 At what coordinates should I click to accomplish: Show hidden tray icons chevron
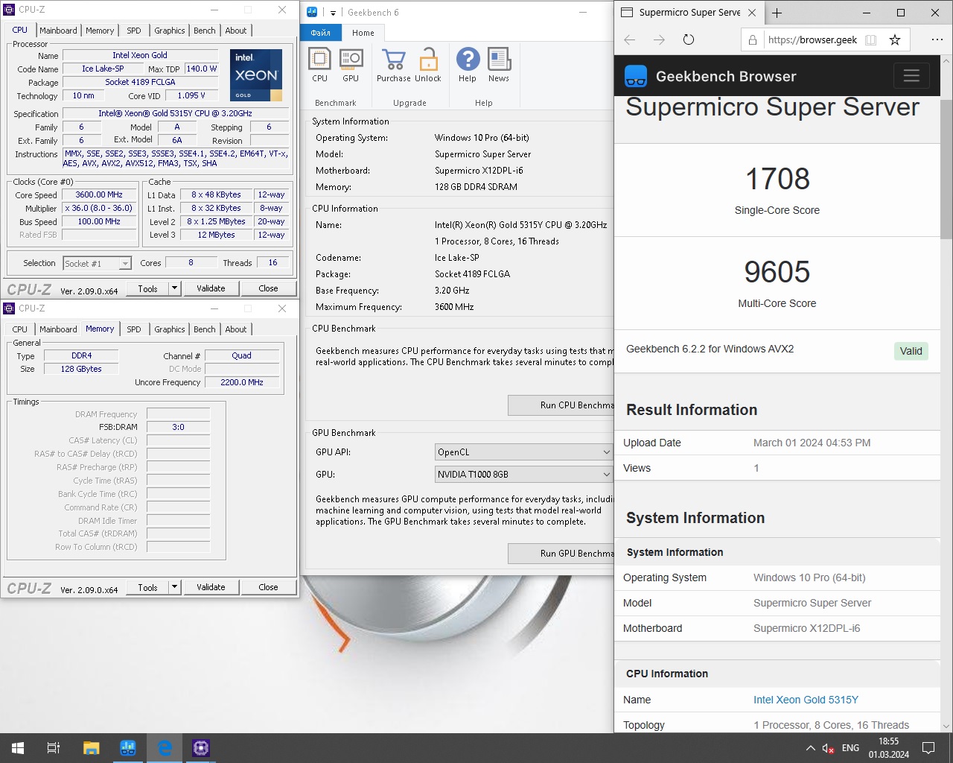coord(810,748)
